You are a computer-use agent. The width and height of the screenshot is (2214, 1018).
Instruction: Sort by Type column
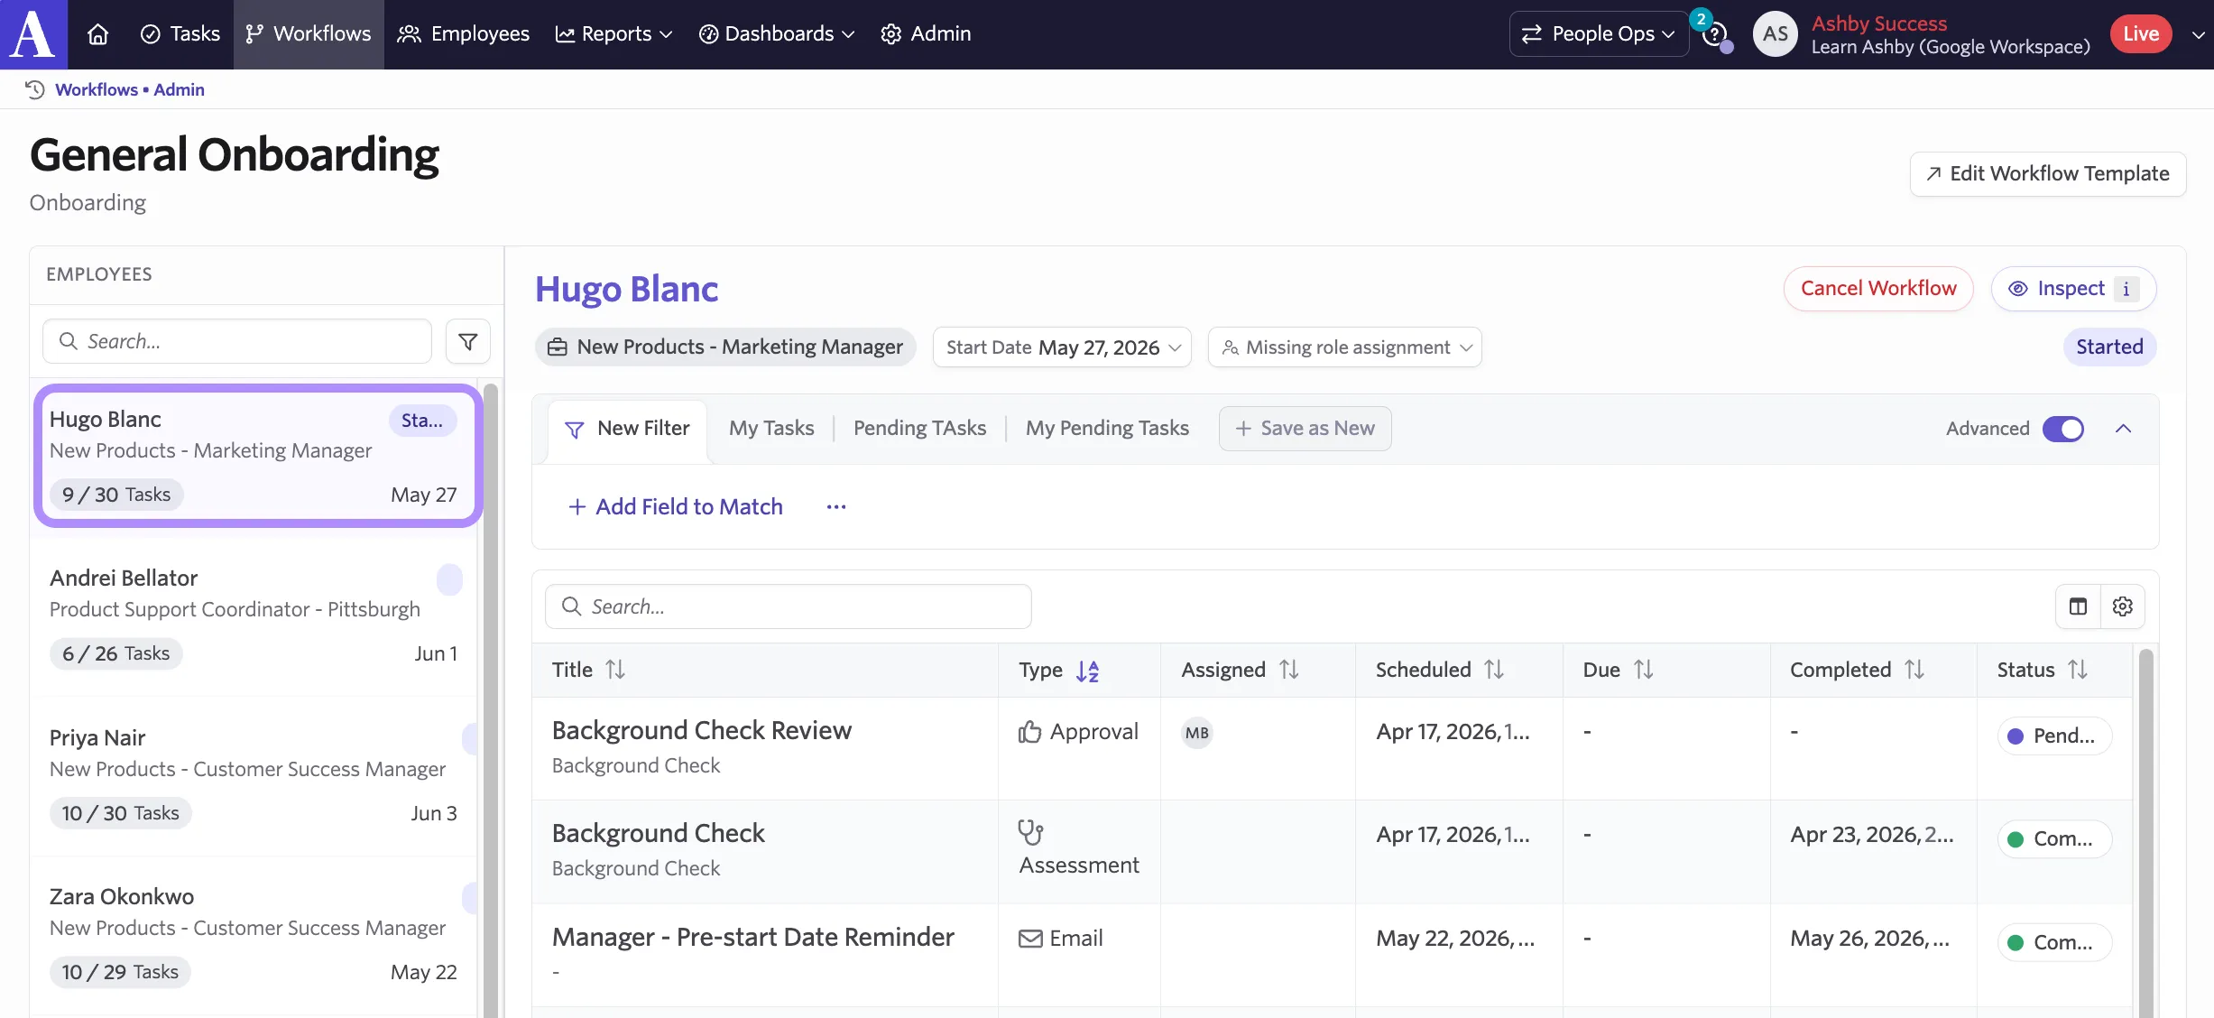coord(1087,671)
